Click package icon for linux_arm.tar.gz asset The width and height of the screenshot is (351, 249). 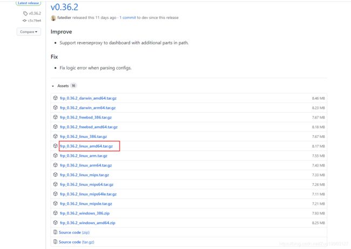pos(55,156)
